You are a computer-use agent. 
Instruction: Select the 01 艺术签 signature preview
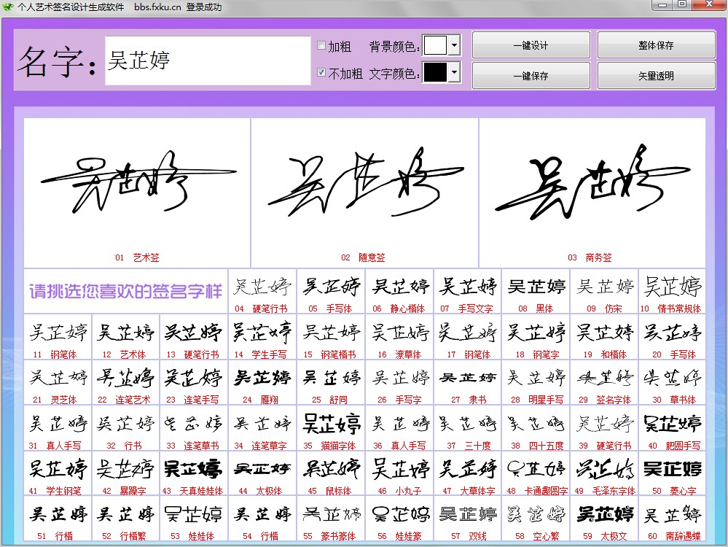[137, 193]
